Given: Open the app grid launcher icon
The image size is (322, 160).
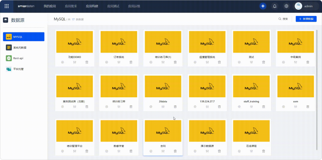Looking at the screenshot, I should click(x=7, y=6).
